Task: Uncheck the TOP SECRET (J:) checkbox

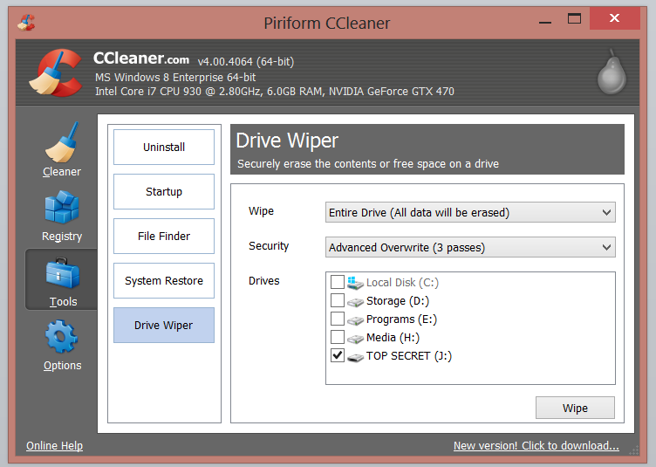Action: point(338,355)
